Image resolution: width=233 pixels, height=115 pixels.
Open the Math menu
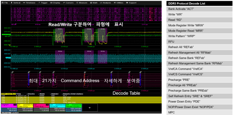pyautogui.click(x=94, y=3)
